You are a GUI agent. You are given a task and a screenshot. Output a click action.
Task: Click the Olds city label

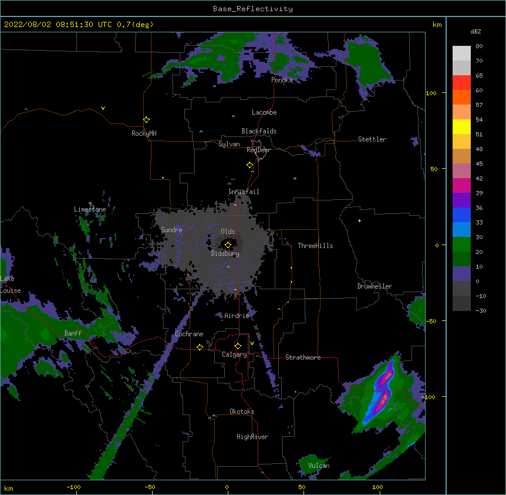(x=228, y=232)
